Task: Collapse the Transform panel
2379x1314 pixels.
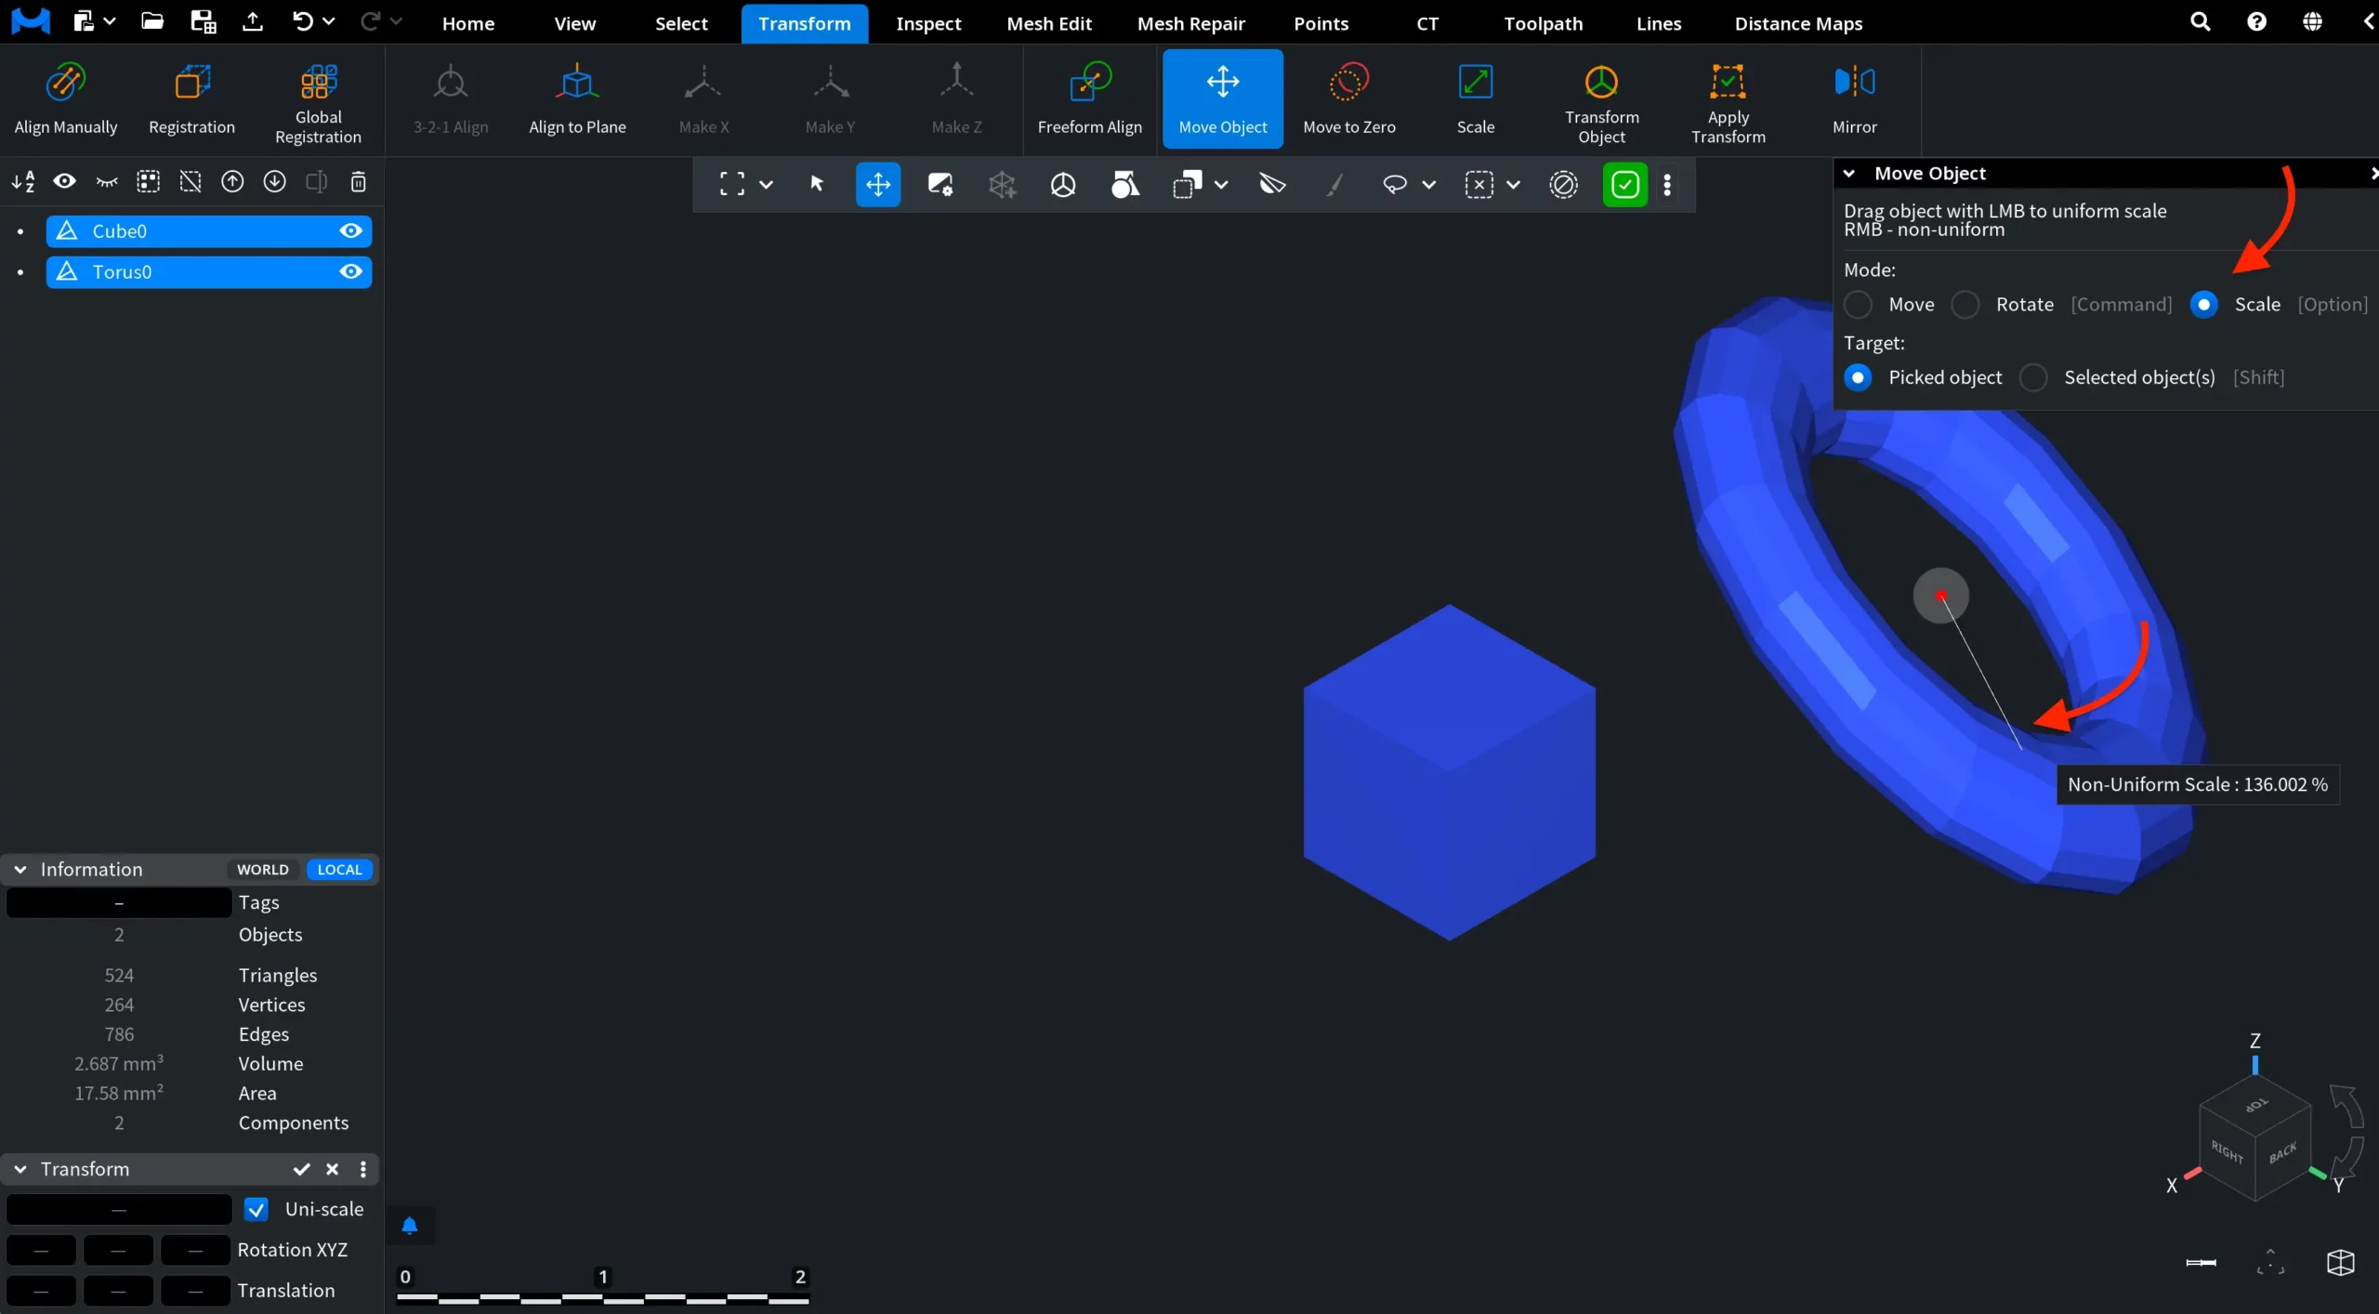Action: point(20,1169)
